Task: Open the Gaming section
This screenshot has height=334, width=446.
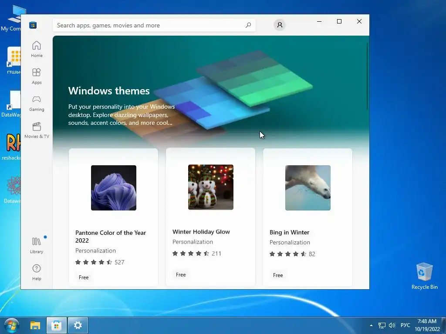Action: [37, 103]
